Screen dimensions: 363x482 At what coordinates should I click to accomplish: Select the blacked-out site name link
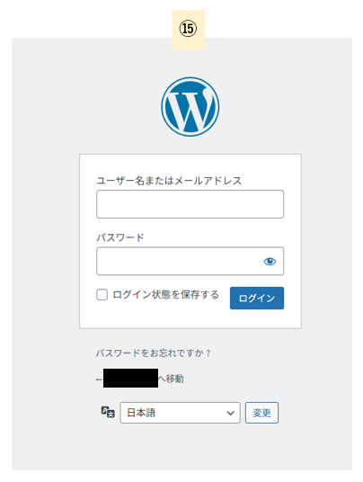[x=130, y=378]
